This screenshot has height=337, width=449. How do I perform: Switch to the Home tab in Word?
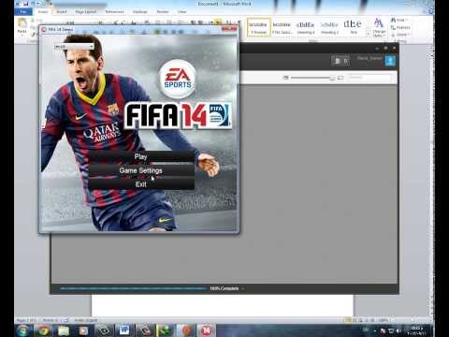(43, 11)
